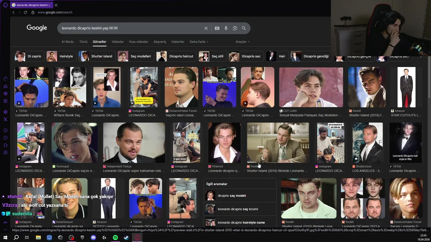The height and width of the screenshot is (242, 431).
Task: Launch Steam from the taskbar
Action: [126, 238]
